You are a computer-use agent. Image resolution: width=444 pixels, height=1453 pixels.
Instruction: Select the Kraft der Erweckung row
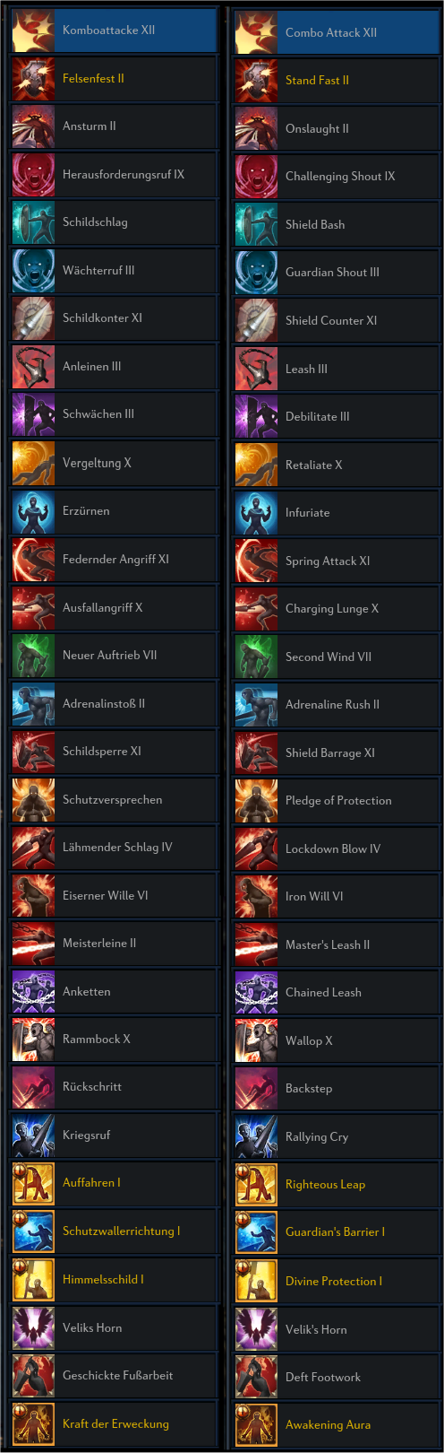(115, 1423)
